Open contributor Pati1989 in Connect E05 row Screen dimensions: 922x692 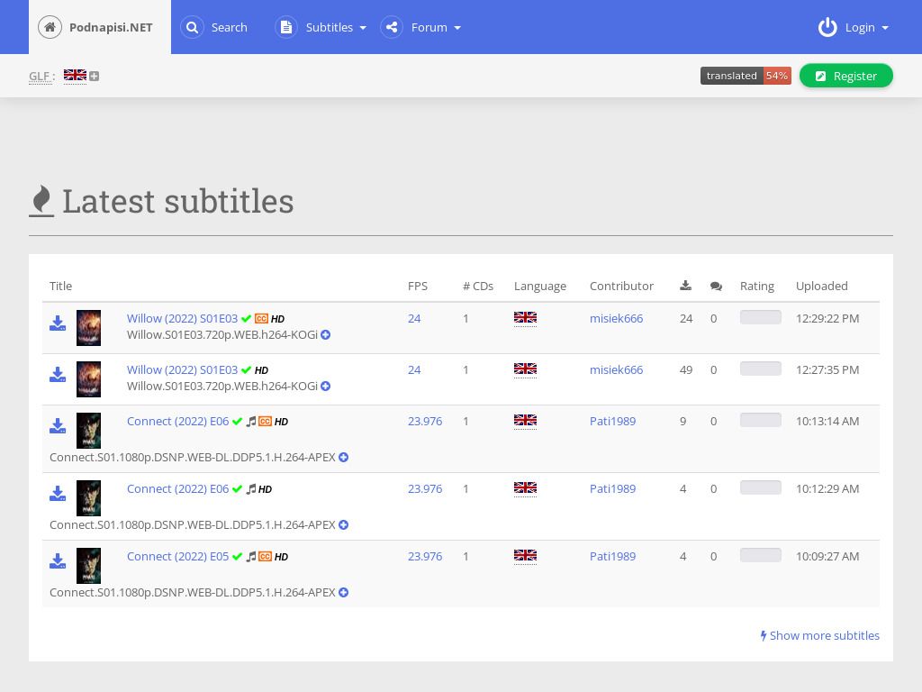click(612, 556)
